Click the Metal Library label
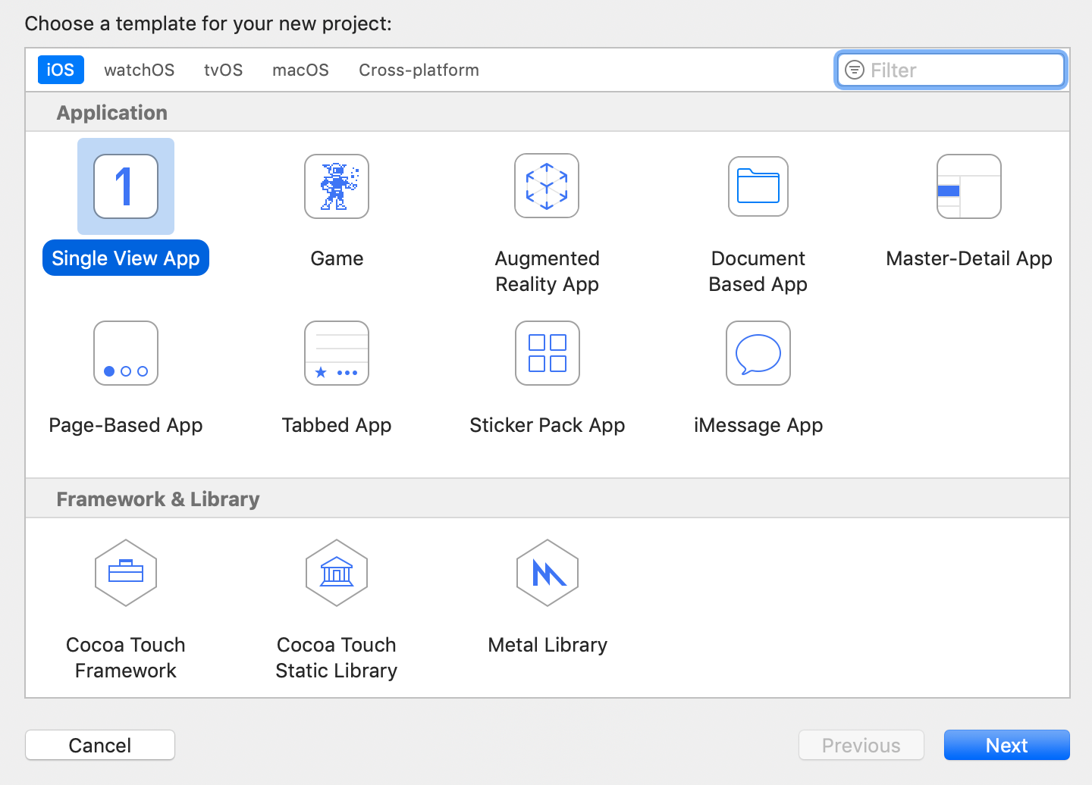Image resolution: width=1092 pixels, height=785 pixels. coord(548,645)
